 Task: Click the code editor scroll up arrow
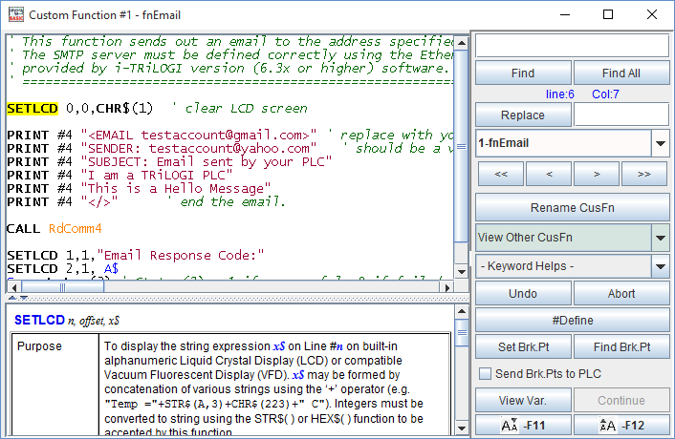pos(462,43)
